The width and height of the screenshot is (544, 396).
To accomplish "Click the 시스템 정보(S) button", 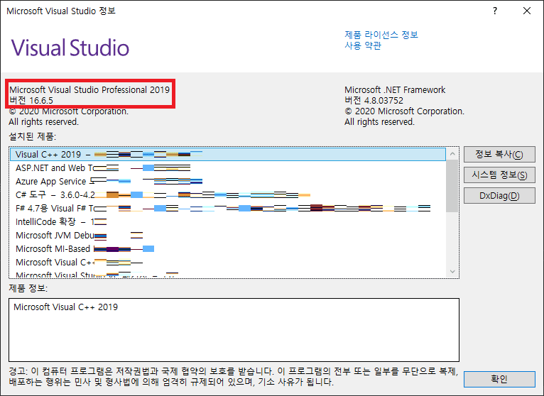I will click(x=499, y=175).
